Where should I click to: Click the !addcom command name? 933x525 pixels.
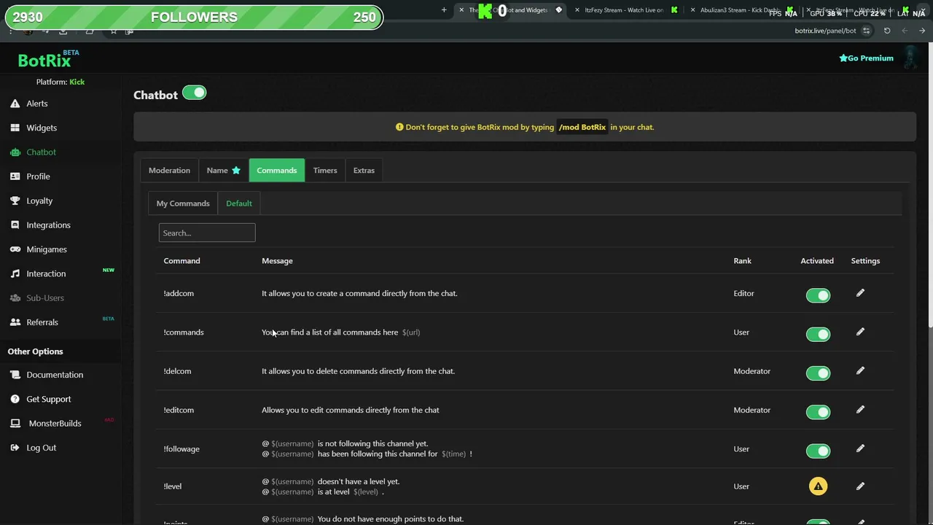click(179, 293)
